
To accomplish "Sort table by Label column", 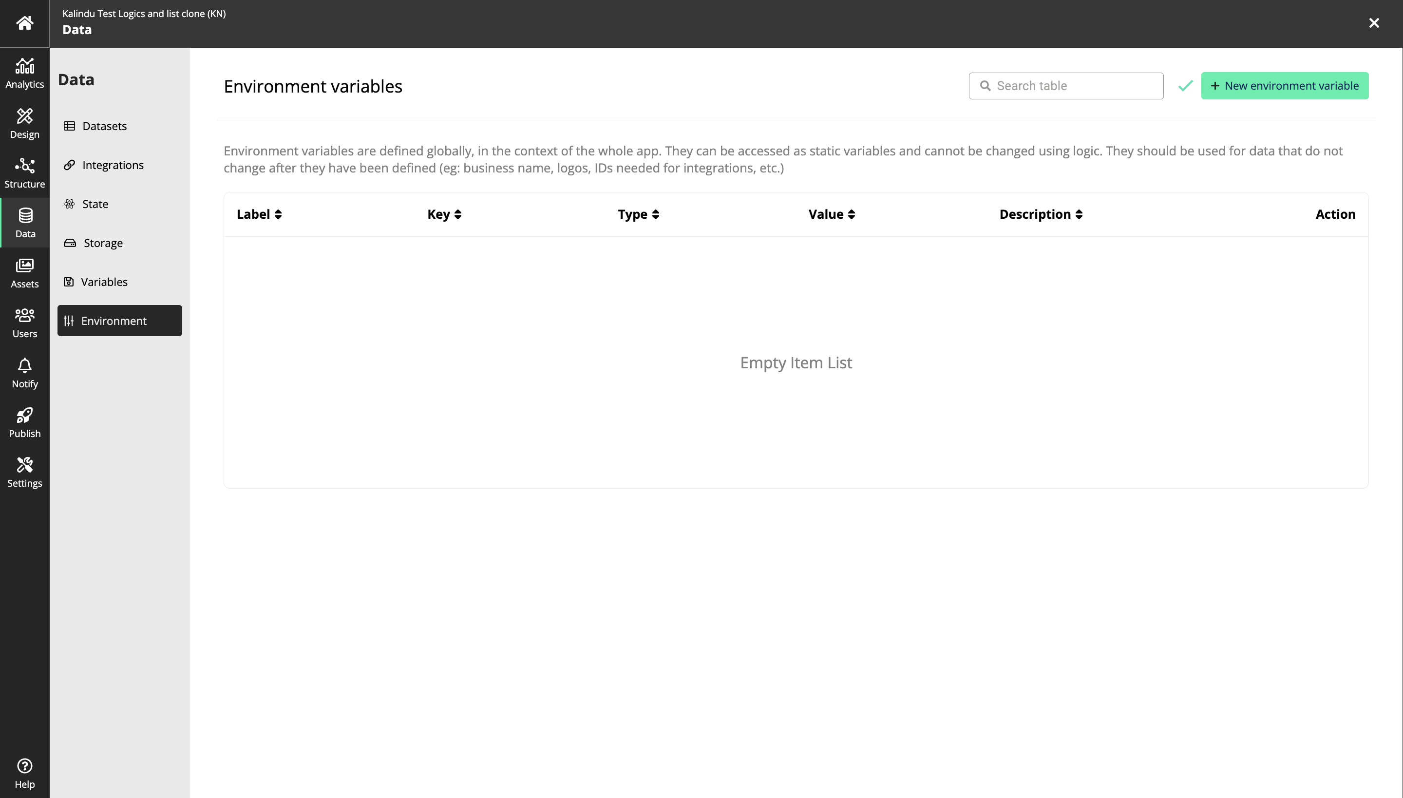I will (259, 214).
